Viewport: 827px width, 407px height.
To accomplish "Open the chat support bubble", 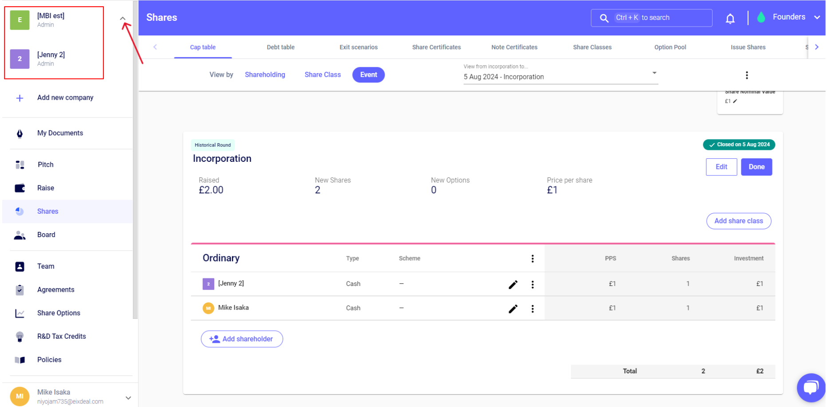I will click(810, 387).
